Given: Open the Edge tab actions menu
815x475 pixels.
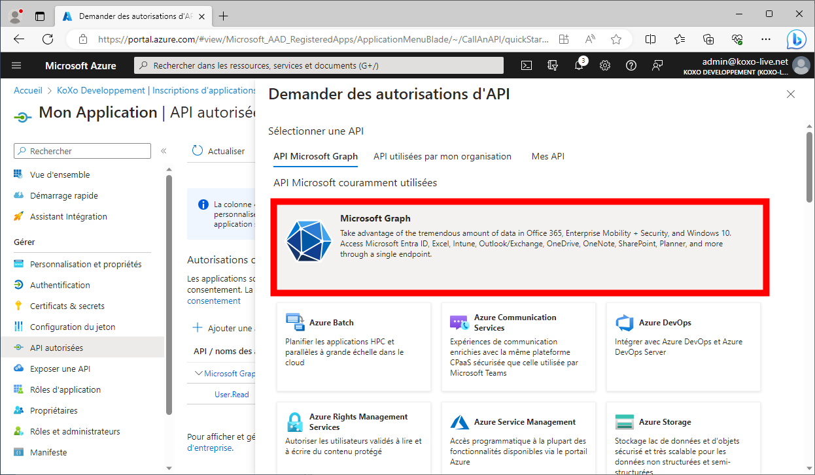Looking at the screenshot, I should pyautogui.click(x=41, y=16).
